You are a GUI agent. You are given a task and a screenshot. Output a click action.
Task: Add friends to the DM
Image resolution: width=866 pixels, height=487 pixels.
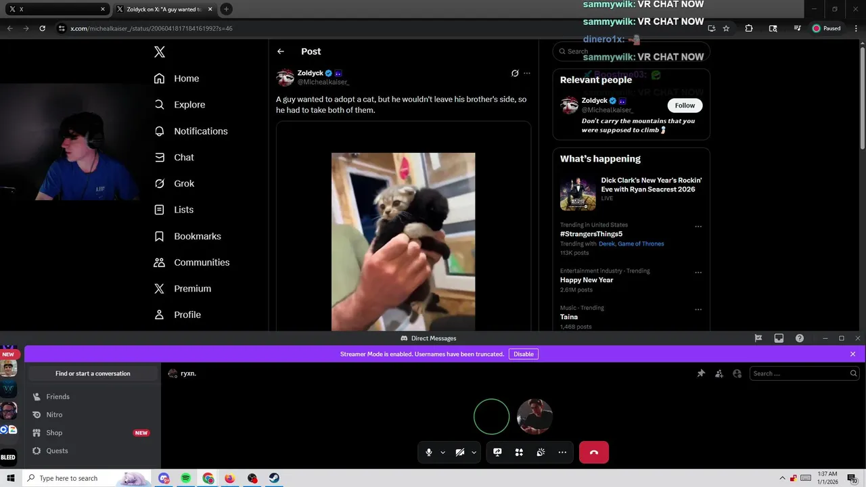click(x=719, y=373)
